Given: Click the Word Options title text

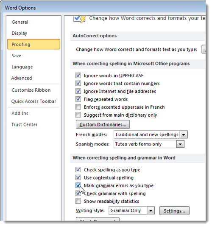Looking at the screenshot, I should point(20,8).
